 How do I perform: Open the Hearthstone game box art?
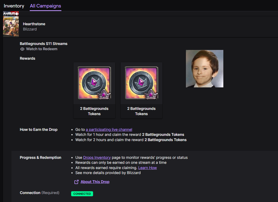pyautogui.click(x=11, y=27)
